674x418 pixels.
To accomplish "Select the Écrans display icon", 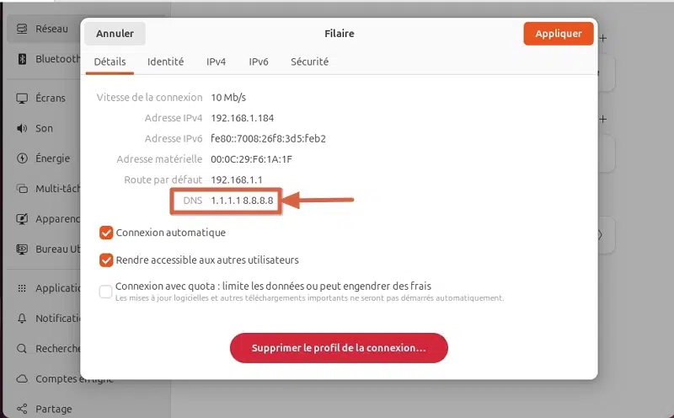I will [x=22, y=99].
